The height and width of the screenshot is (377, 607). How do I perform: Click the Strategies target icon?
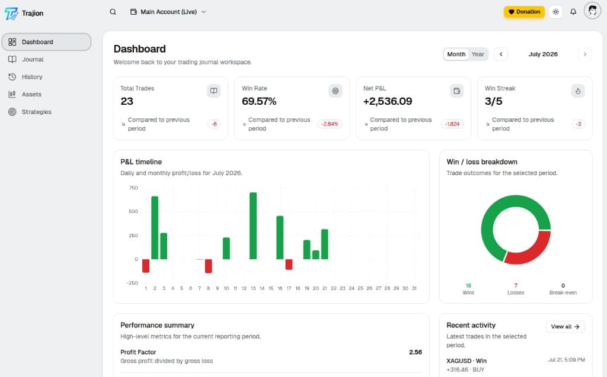pyautogui.click(x=12, y=112)
